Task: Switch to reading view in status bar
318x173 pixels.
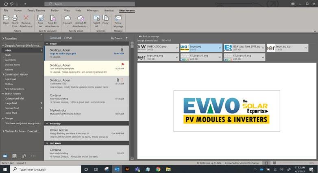Action: coord(274,163)
